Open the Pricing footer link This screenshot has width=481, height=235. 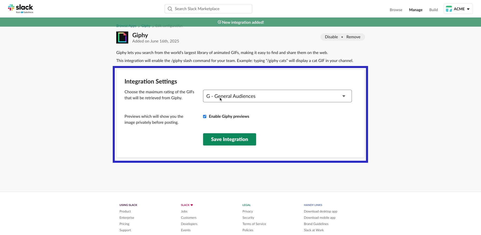click(124, 223)
